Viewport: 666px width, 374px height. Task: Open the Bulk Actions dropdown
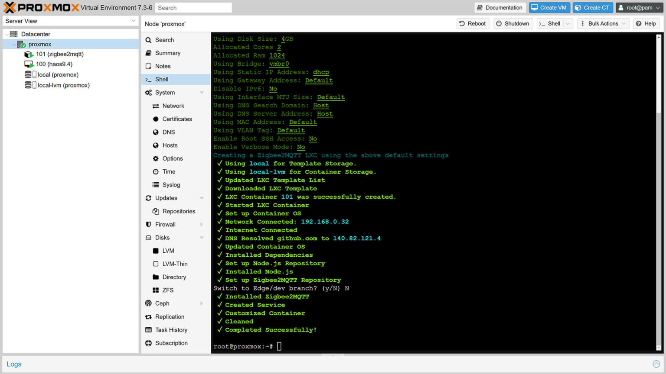603,23
